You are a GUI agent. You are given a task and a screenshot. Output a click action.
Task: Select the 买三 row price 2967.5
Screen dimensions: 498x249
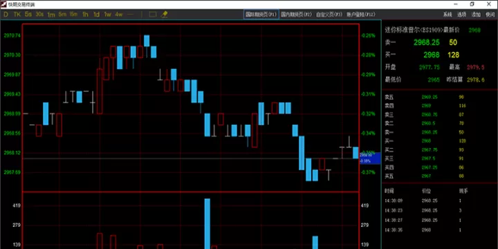[428, 158]
